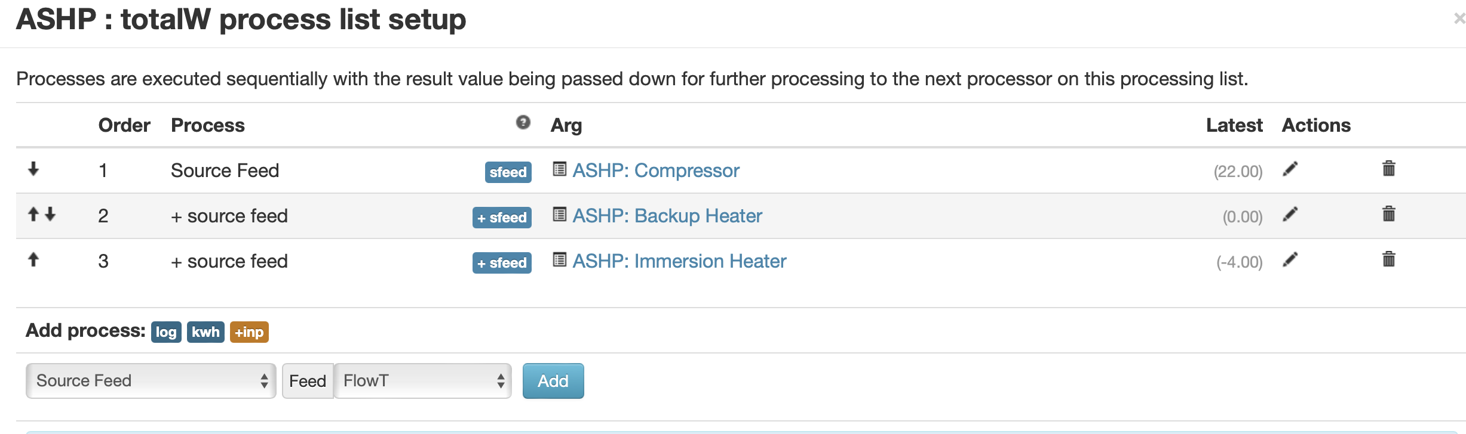Open the process help question icon
1466x434 pixels.
tap(523, 122)
